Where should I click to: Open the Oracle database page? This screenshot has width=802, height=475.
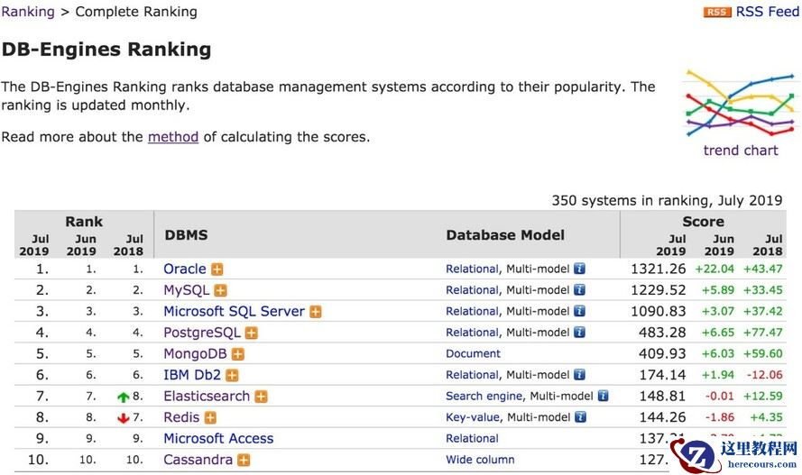[185, 269]
